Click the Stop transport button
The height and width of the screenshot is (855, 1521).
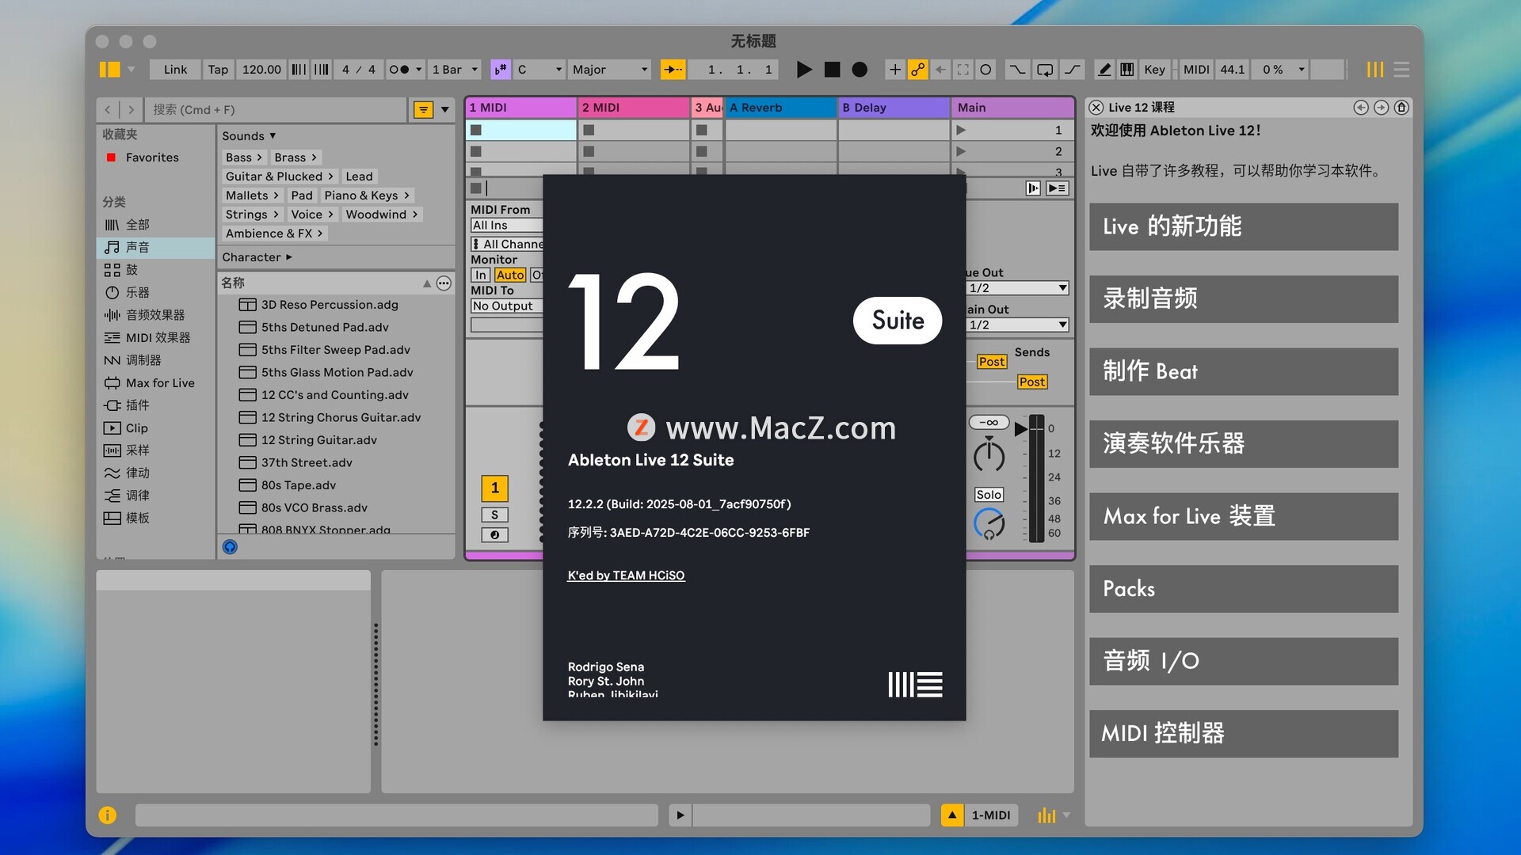(x=832, y=70)
